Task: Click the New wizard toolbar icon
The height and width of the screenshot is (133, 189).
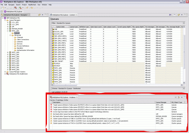Action: [3, 8]
